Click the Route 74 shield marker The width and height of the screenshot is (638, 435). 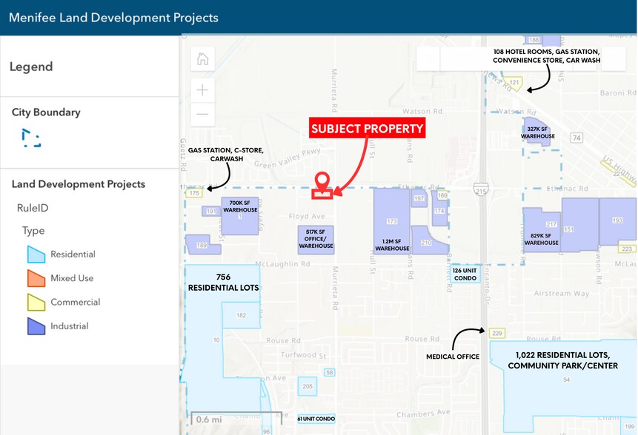pyautogui.click(x=577, y=138)
